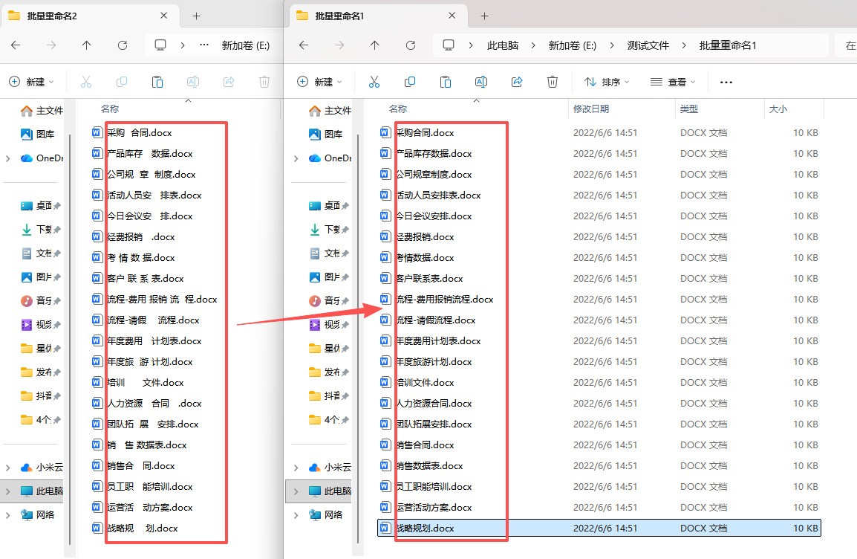Click sidebar scrollbar in 批量重命名1 window

point(358,339)
